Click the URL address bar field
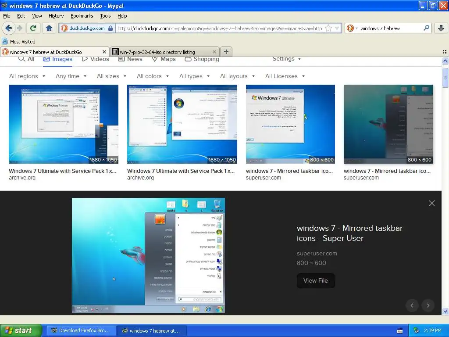 point(220,29)
